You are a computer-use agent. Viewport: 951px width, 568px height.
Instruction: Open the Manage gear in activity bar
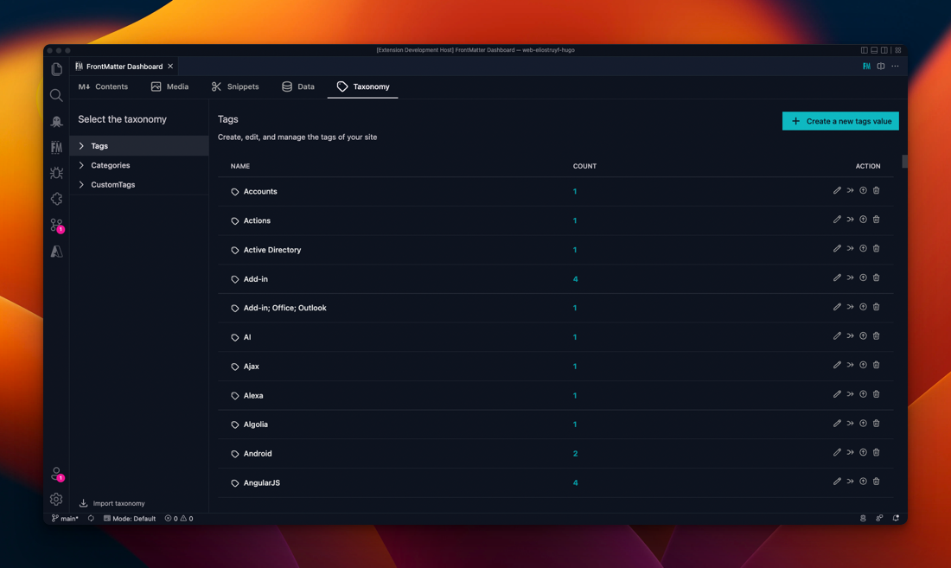56,499
